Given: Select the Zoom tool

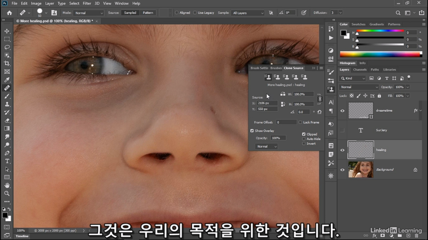Looking at the screenshot, I should (7, 193).
